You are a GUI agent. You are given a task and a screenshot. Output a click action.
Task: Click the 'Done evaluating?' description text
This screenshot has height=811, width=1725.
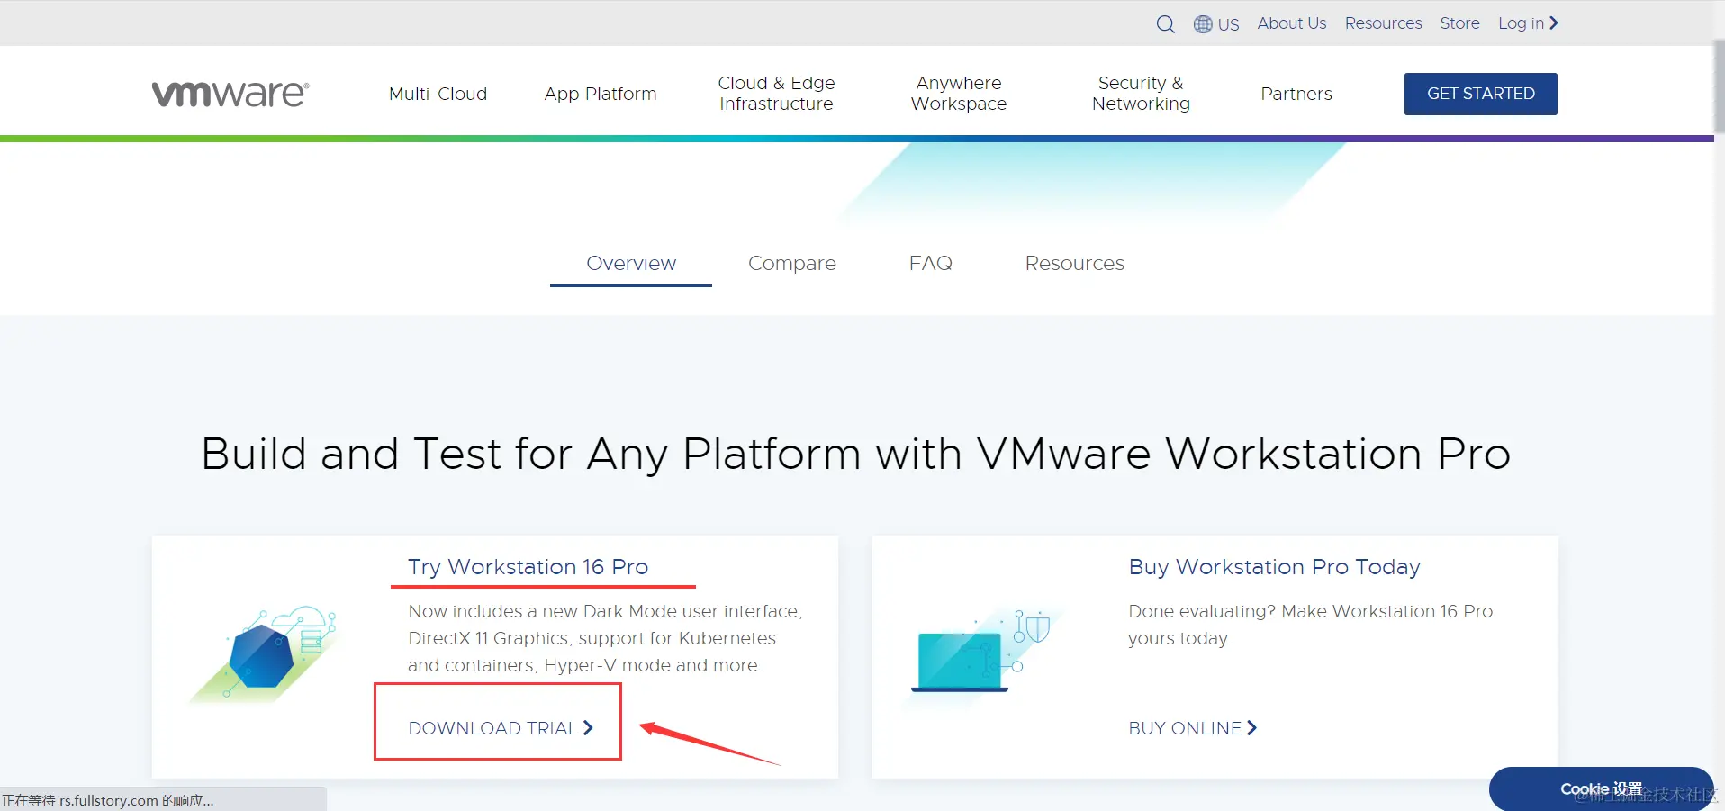coord(1311,625)
